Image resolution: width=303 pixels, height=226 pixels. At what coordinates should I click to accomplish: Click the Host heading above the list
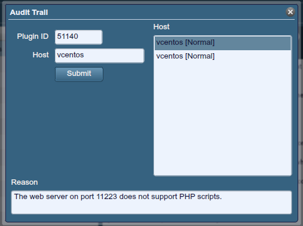click(x=161, y=27)
